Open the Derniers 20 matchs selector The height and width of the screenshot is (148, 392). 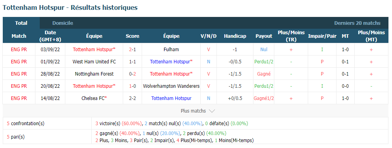click(357, 23)
